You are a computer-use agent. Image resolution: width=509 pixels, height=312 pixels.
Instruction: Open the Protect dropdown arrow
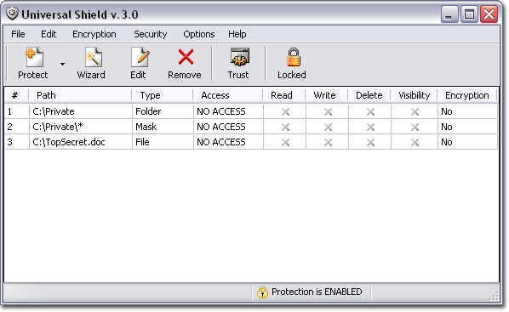tap(62, 65)
